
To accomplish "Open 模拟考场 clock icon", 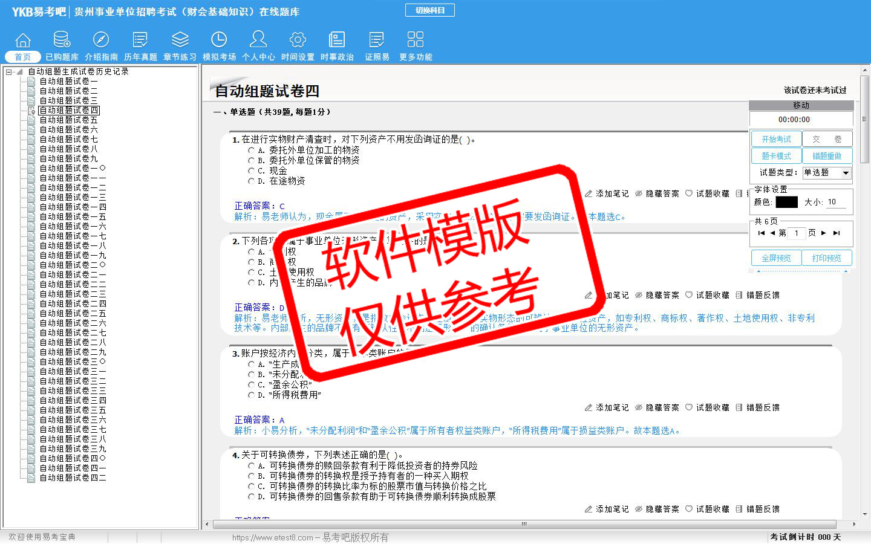I will tap(219, 40).
